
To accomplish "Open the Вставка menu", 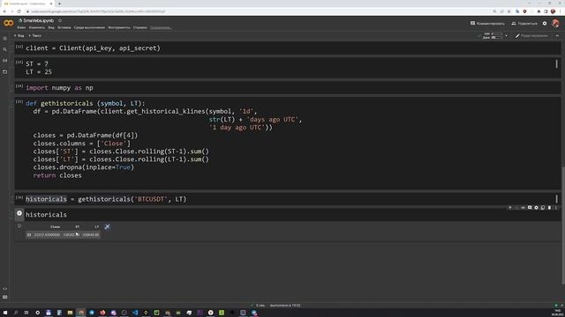I will point(64,27).
